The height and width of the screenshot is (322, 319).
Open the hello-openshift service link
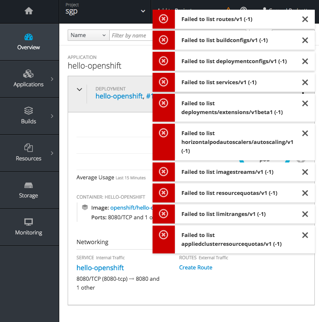100,268
